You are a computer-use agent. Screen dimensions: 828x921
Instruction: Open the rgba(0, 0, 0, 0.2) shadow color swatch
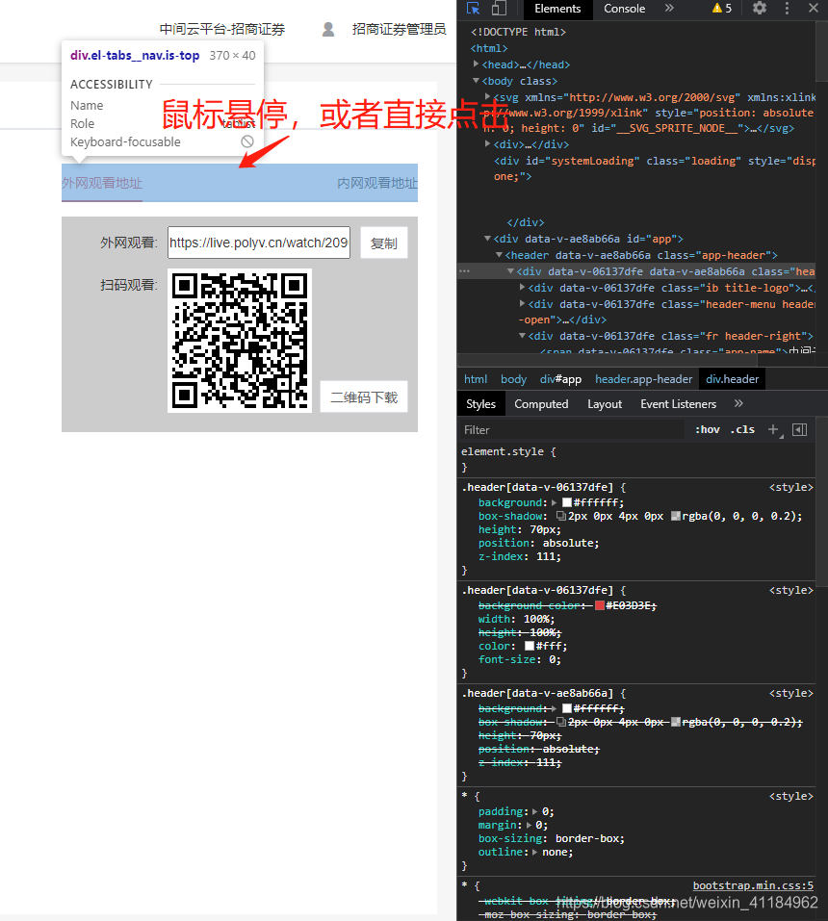(676, 516)
